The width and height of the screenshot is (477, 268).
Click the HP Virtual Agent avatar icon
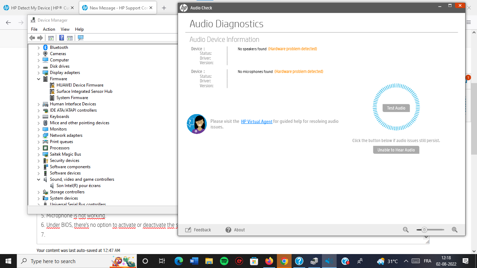197,124
